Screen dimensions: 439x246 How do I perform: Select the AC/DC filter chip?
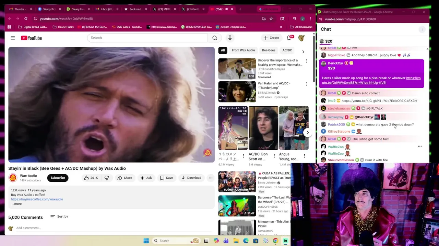287,50
